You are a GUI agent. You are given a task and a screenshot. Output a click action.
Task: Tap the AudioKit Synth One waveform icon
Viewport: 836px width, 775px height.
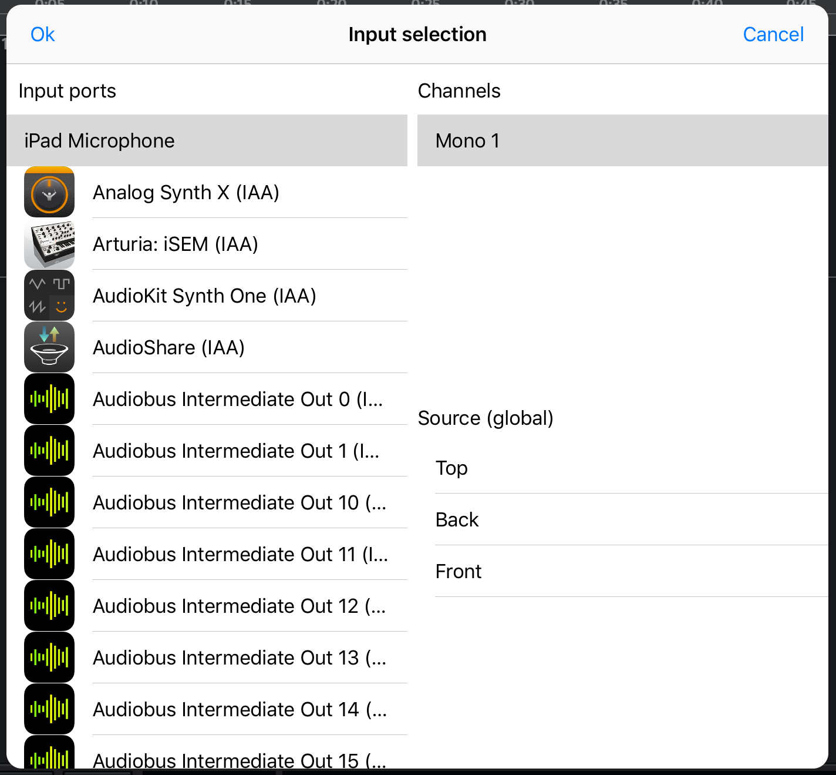point(49,296)
